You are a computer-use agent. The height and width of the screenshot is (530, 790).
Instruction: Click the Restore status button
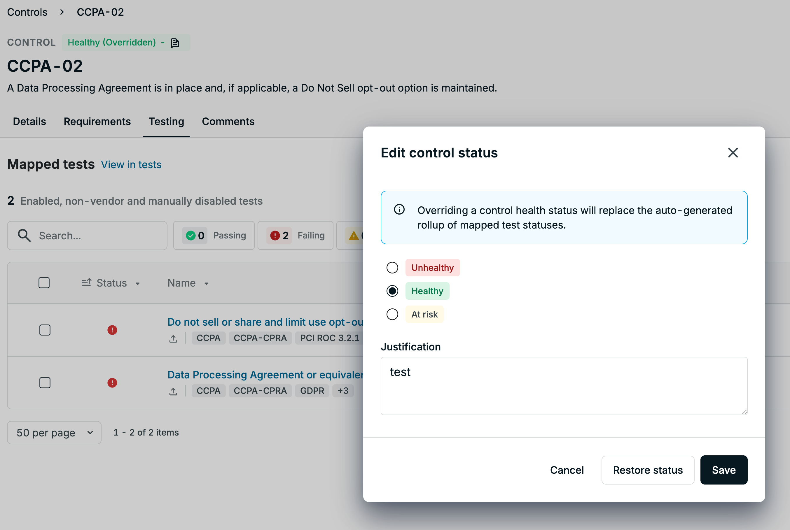click(x=648, y=469)
